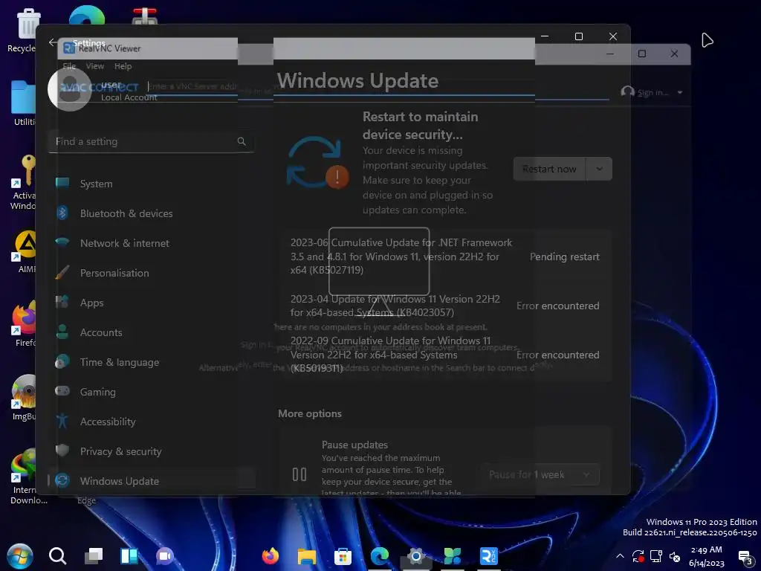Open the Start menu orb
761x571 pixels.
[19, 555]
